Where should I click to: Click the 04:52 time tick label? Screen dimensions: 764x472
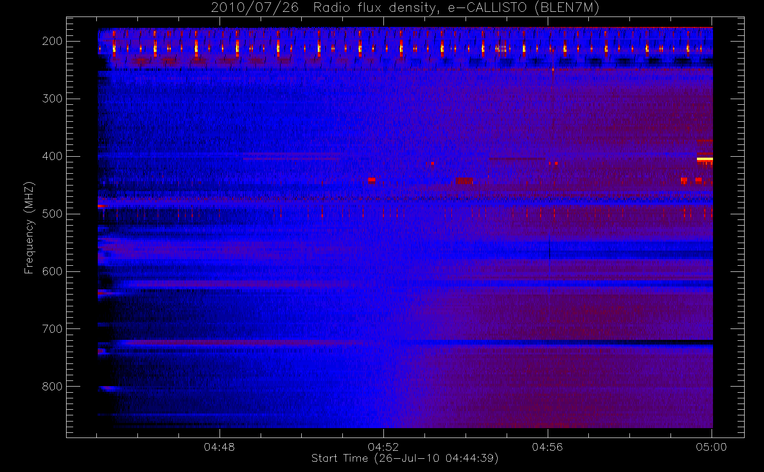383,447
